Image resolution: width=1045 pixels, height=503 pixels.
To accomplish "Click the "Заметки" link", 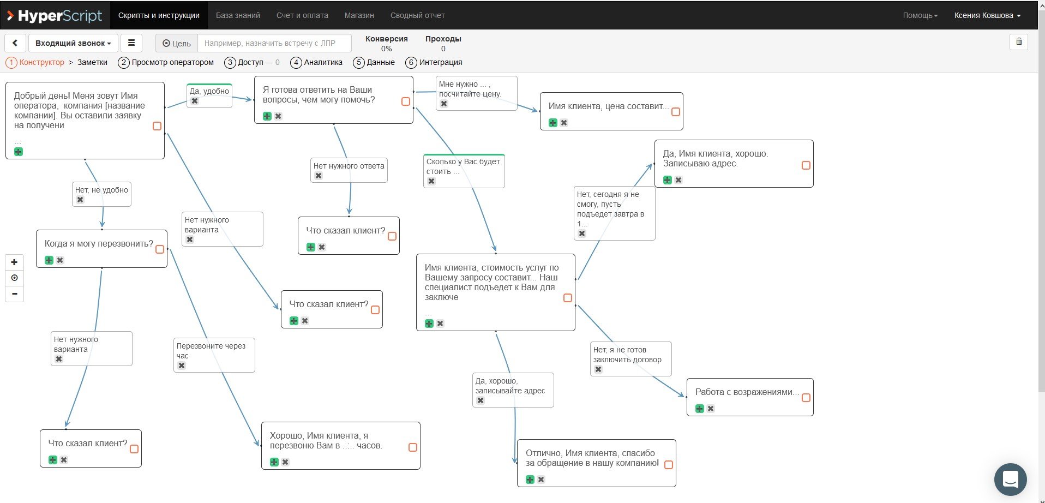I will 92,62.
